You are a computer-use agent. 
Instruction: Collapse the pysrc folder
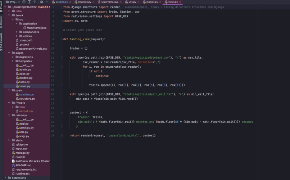pyautogui.click(x=9, y=90)
